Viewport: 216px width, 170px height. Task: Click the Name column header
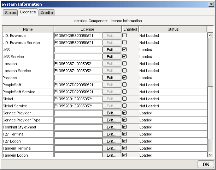point(28,29)
